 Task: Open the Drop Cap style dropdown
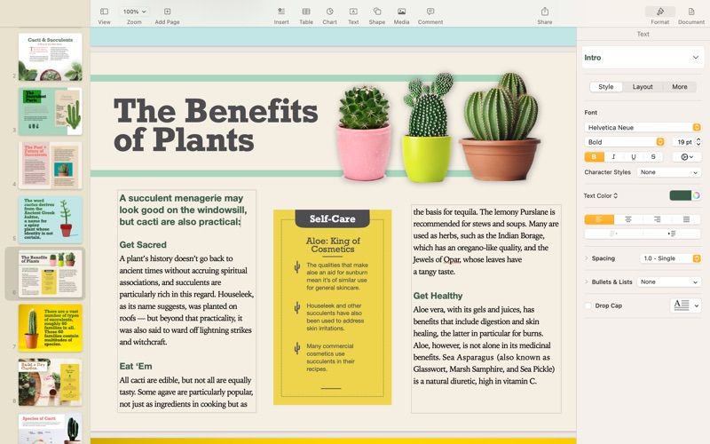click(x=685, y=305)
